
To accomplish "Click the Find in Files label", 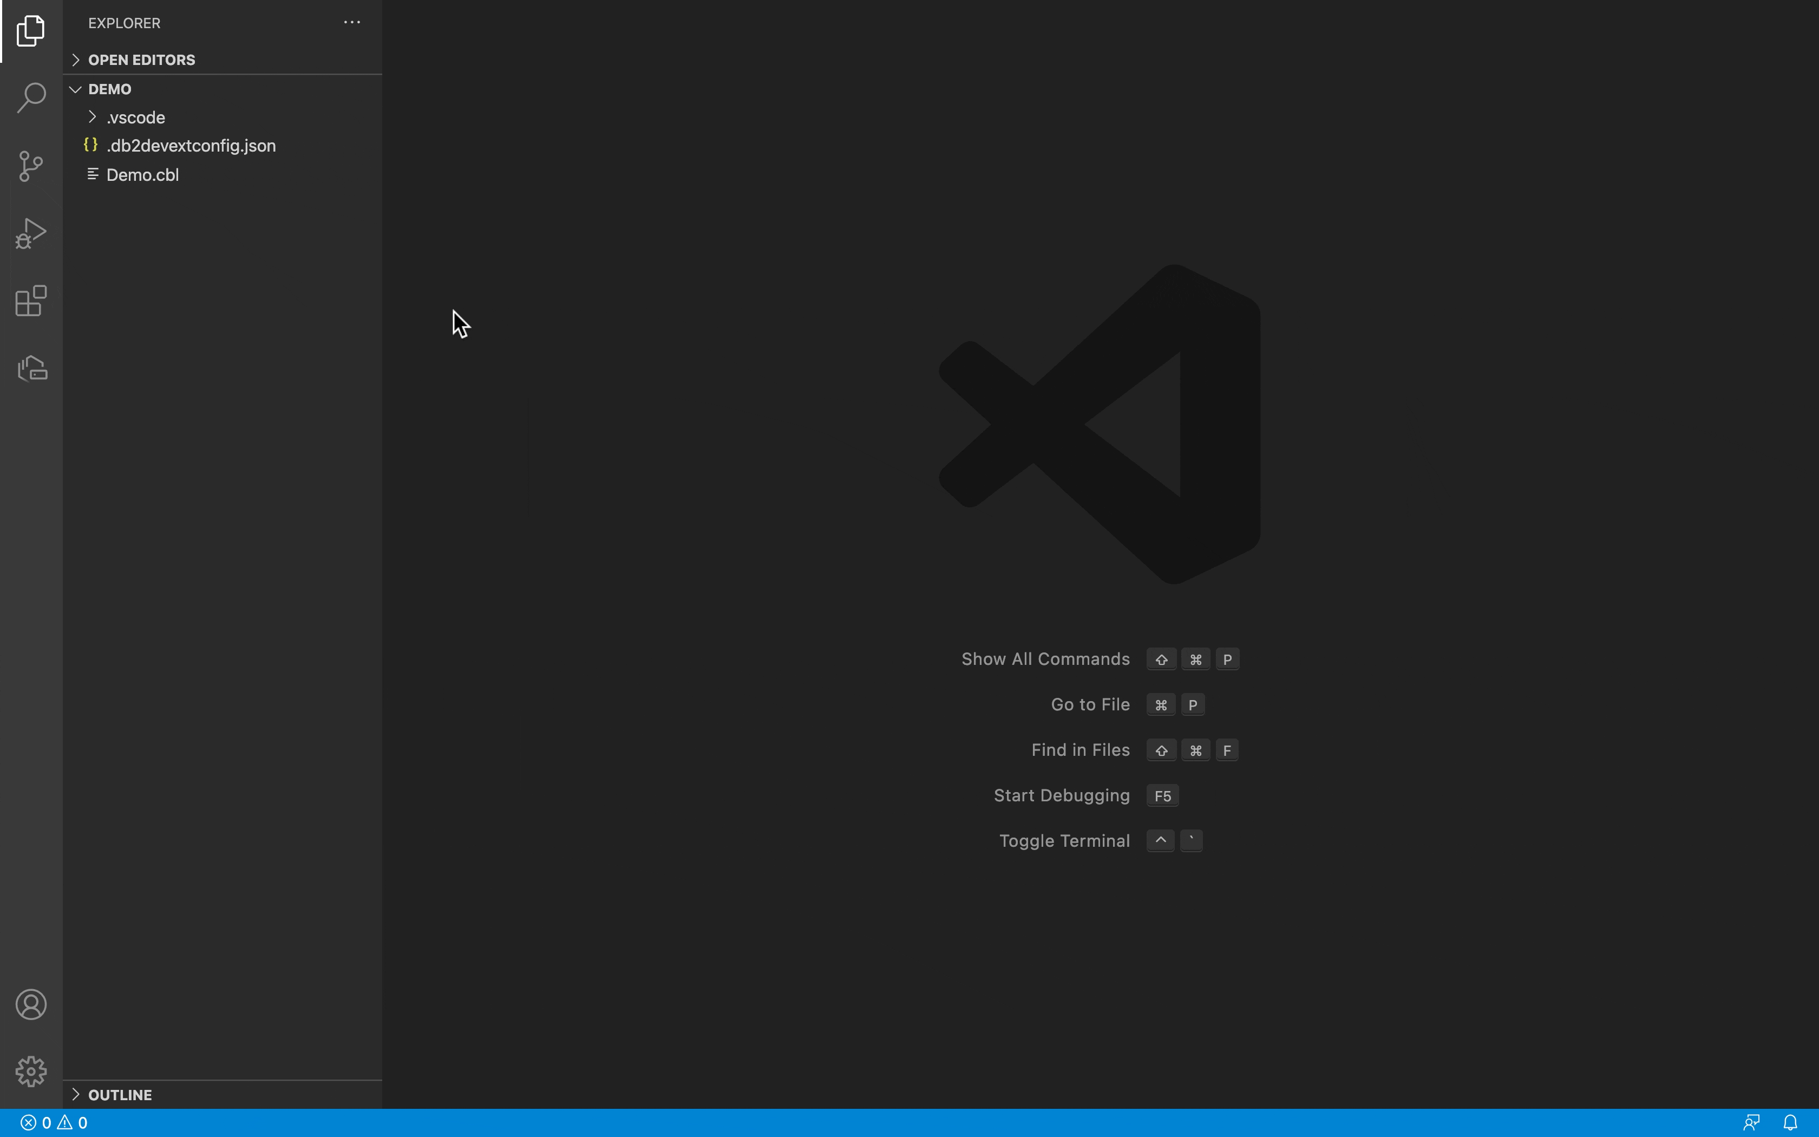I will 1080,750.
